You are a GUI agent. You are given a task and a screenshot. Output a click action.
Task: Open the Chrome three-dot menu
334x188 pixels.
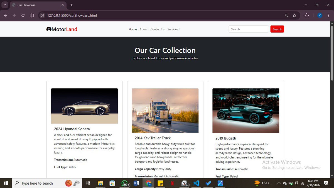click(x=329, y=16)
